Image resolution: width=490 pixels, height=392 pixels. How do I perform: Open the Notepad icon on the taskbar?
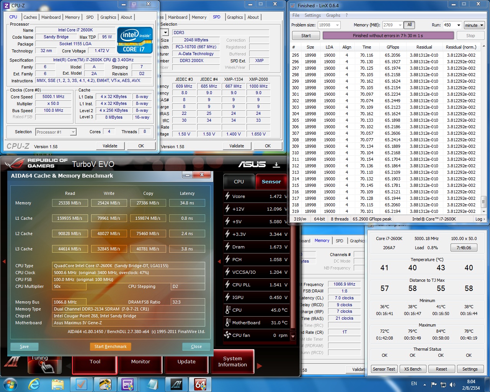click(152, 384)
